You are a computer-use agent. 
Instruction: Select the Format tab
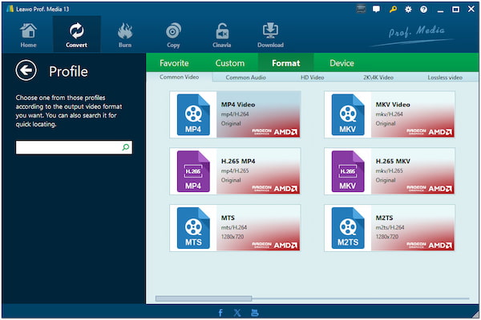(286, 63)
